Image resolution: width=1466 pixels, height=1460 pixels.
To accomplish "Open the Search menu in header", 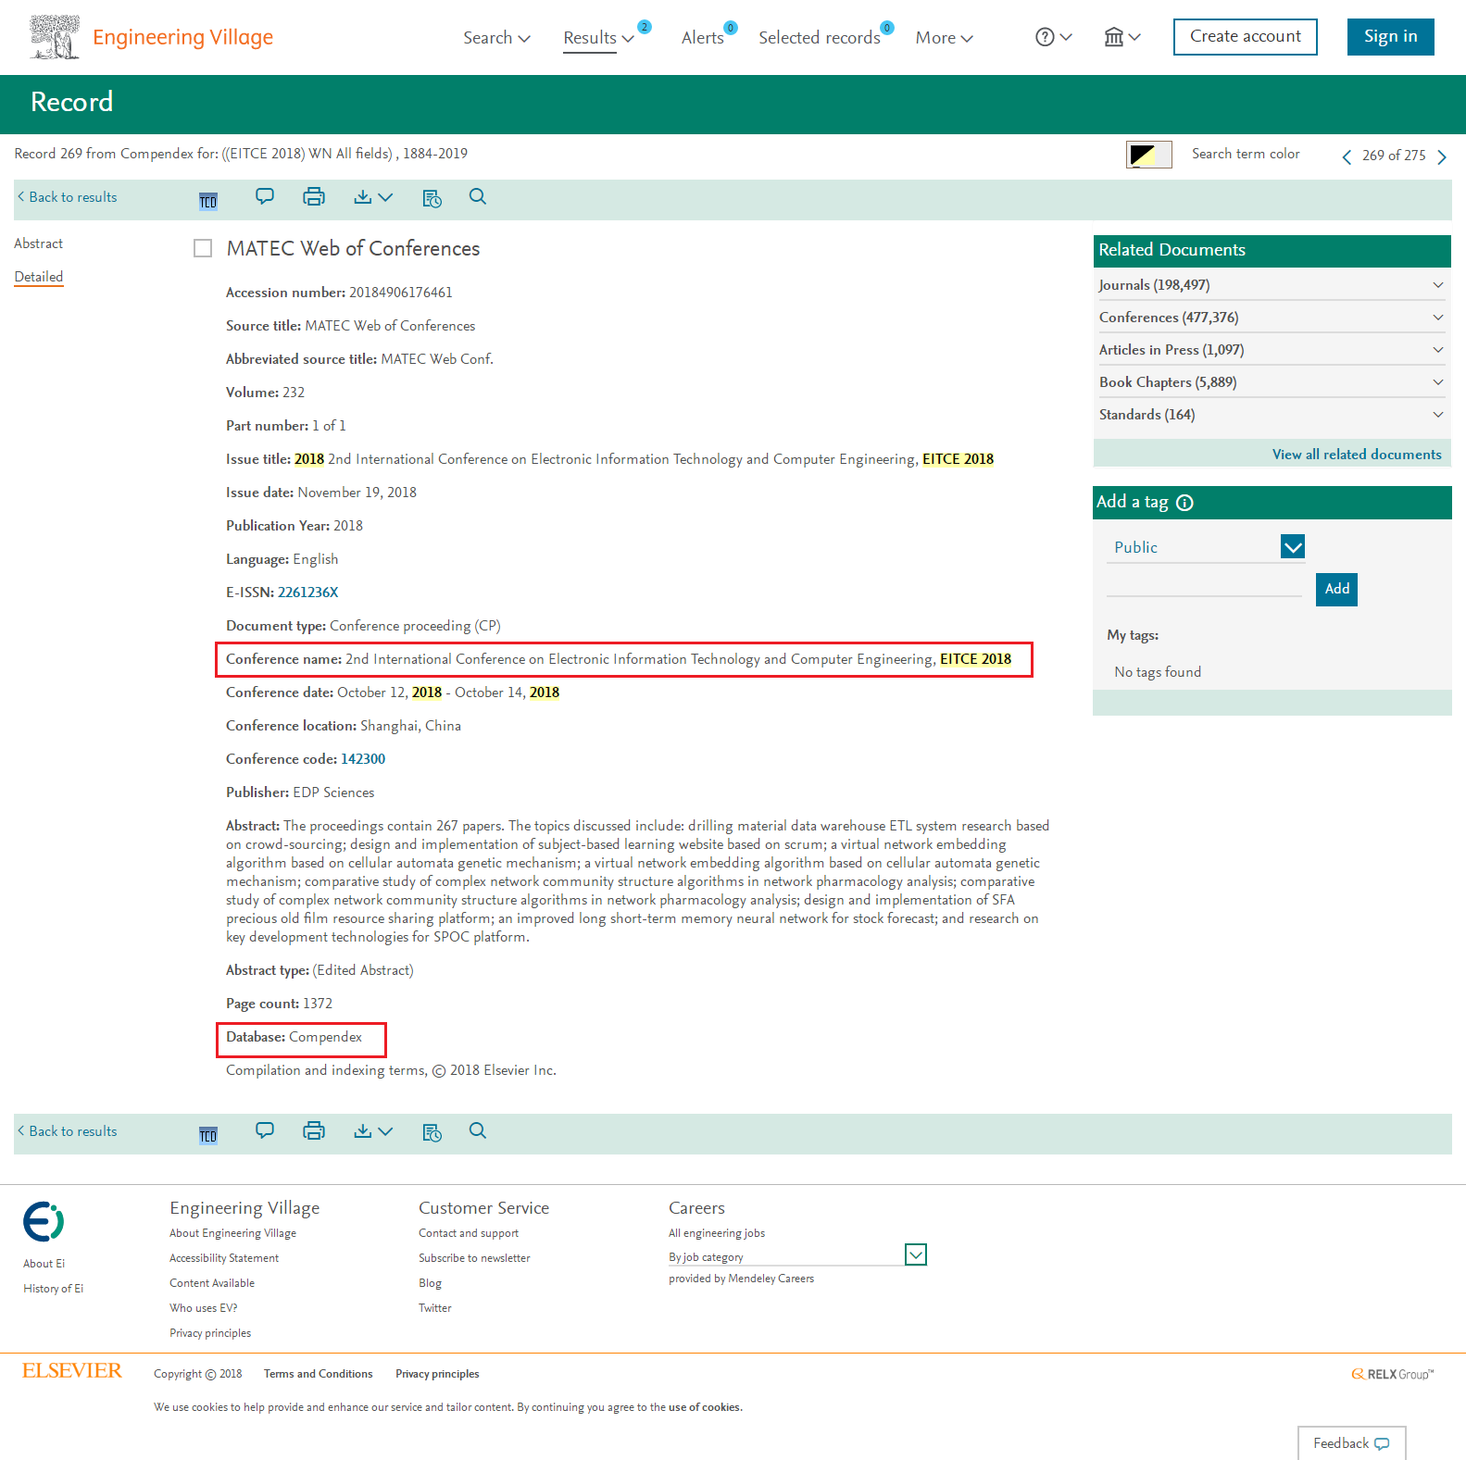I will point(496,38).
